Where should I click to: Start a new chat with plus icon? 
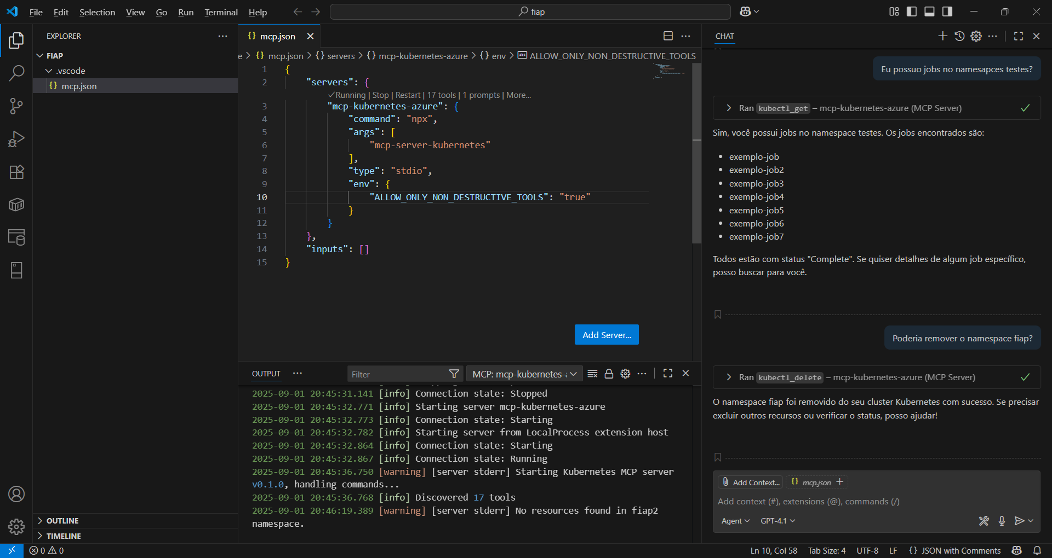[x=942, y=36]
